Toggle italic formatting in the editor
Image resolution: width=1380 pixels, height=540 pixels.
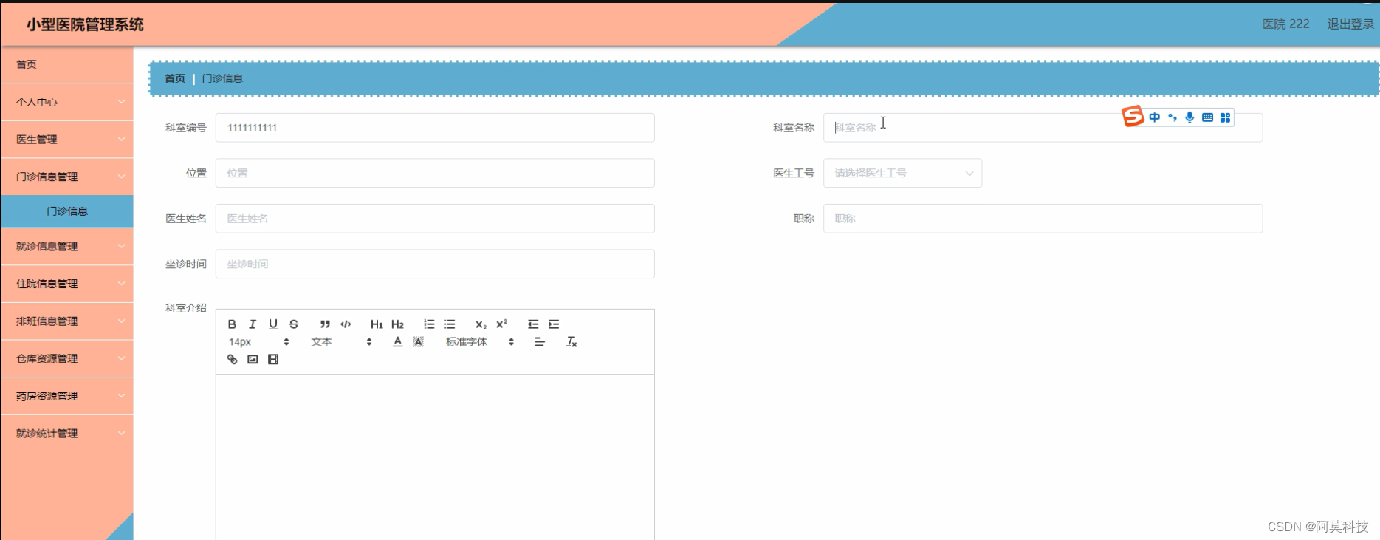(253, 324)
